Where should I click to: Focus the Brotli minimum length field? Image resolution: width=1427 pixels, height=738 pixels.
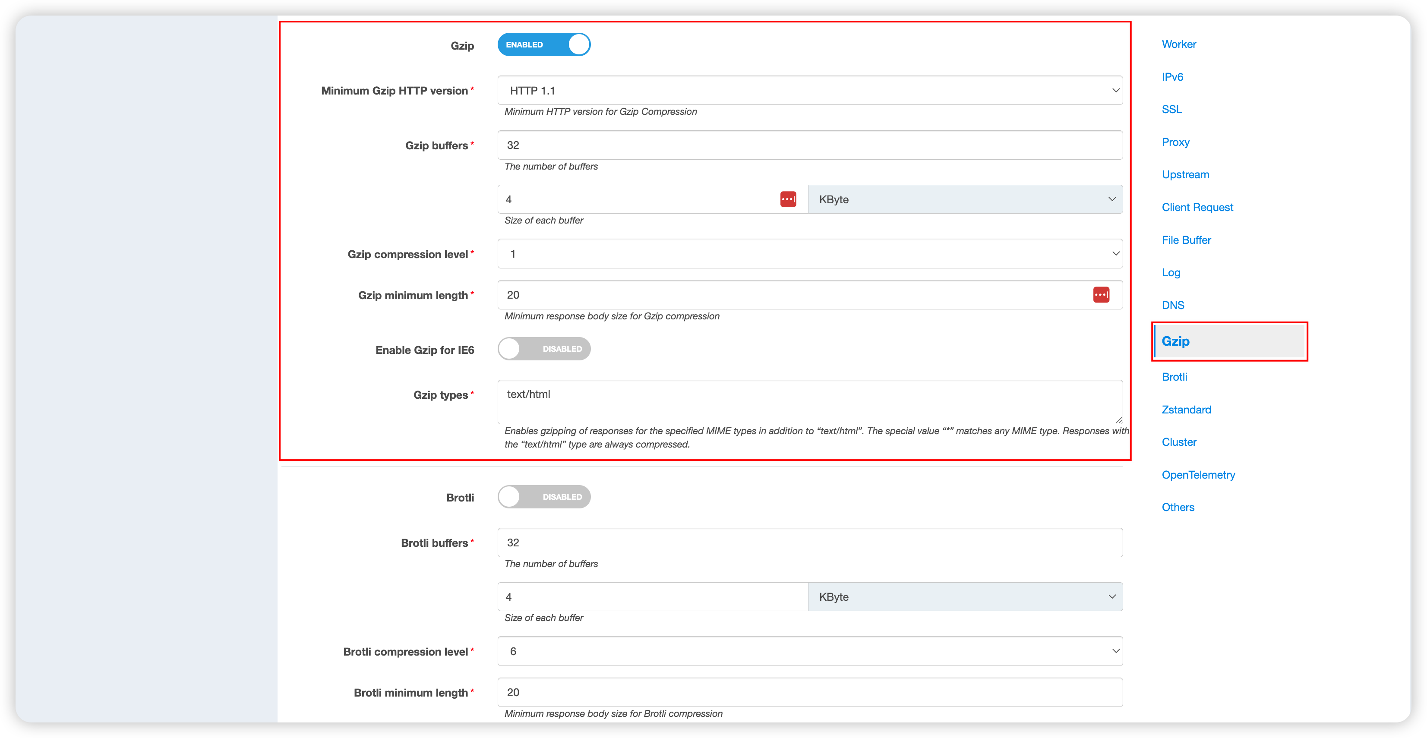(810, 692)
